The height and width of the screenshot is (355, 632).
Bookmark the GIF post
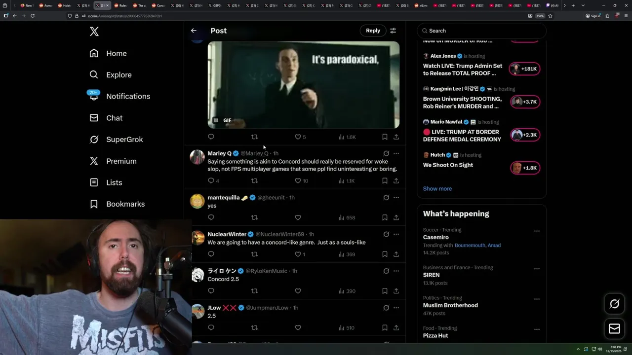(385, 137)
